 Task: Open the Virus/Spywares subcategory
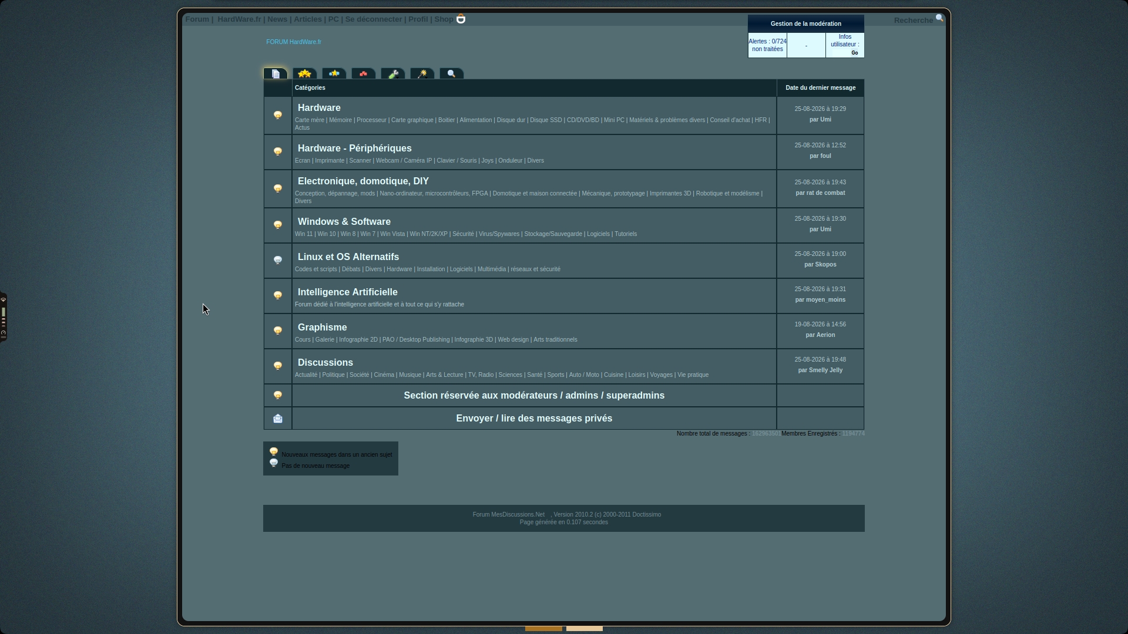[499, 234]
